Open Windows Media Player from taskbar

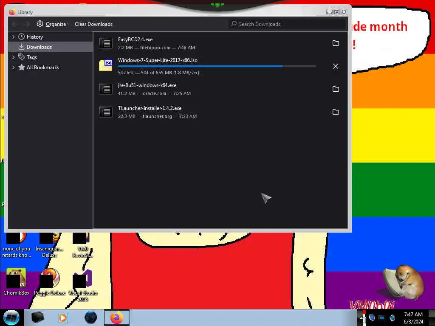(63, 318)
